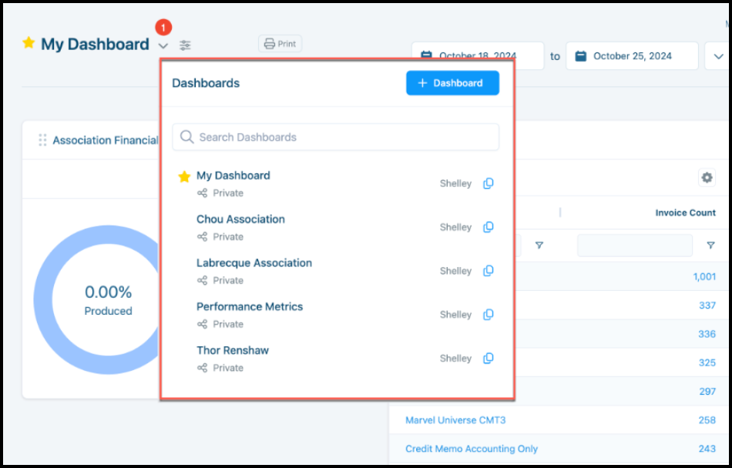
Task: Click copy icon beside Labrecque Association
Action: pos(488,271)
